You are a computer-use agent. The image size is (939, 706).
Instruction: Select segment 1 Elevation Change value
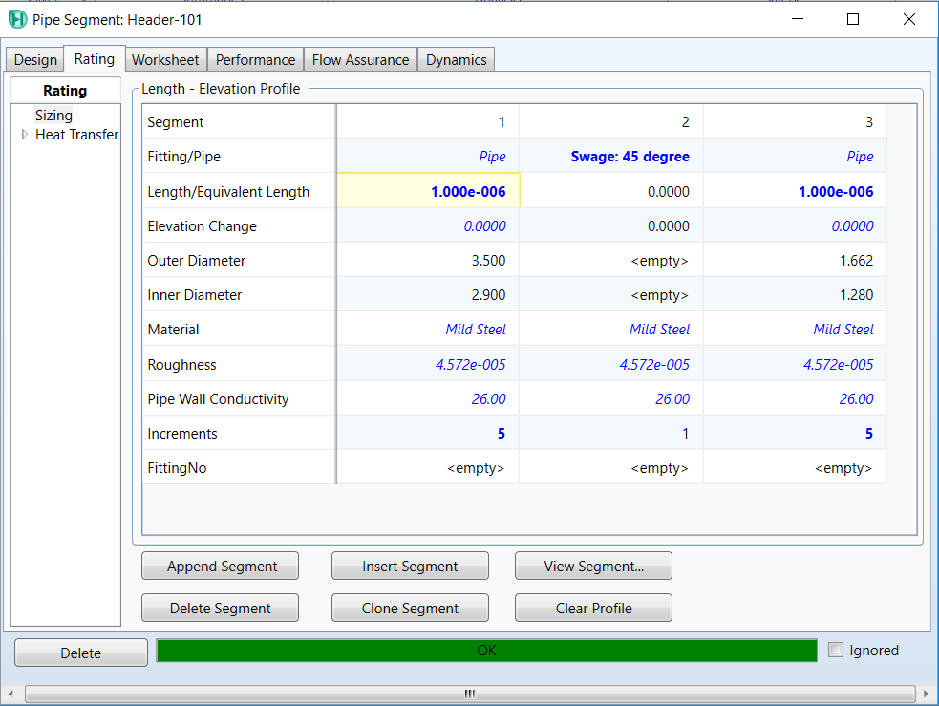pos(428,225)
